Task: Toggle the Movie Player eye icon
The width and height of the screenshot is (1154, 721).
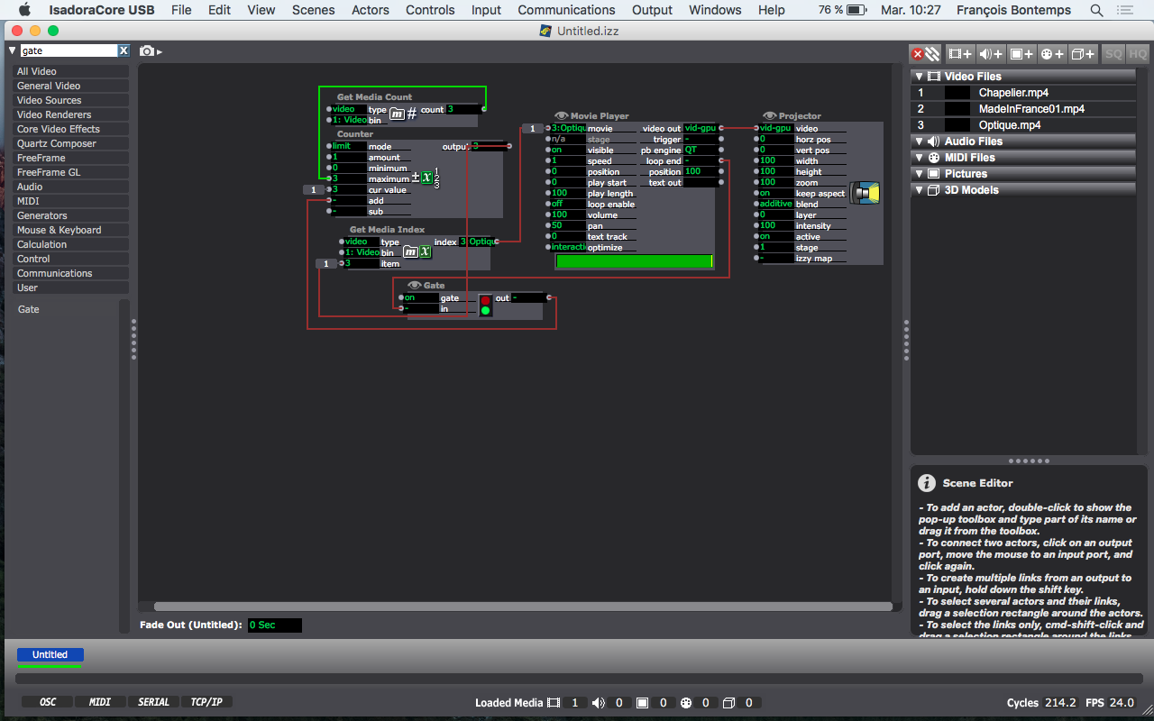Action: pyautogui.click(x=562, y=116)
